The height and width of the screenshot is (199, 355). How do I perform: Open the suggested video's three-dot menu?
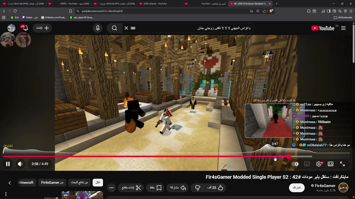point(6,194)
